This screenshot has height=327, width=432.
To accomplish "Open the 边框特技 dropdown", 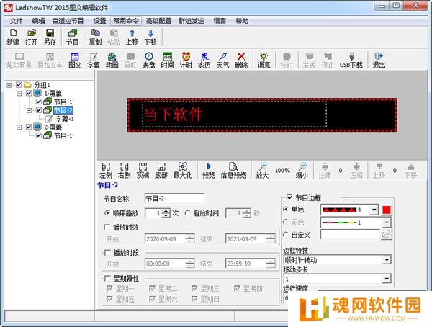I will tap(387, 260).
